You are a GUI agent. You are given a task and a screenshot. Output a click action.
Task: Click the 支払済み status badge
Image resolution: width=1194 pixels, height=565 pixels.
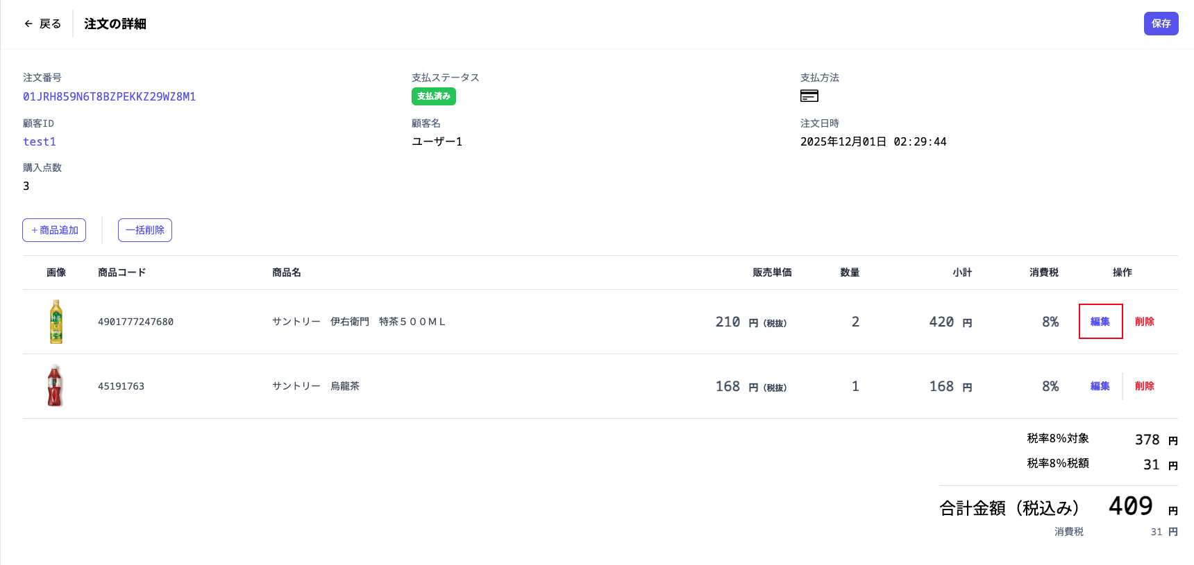tap(434, 96)
